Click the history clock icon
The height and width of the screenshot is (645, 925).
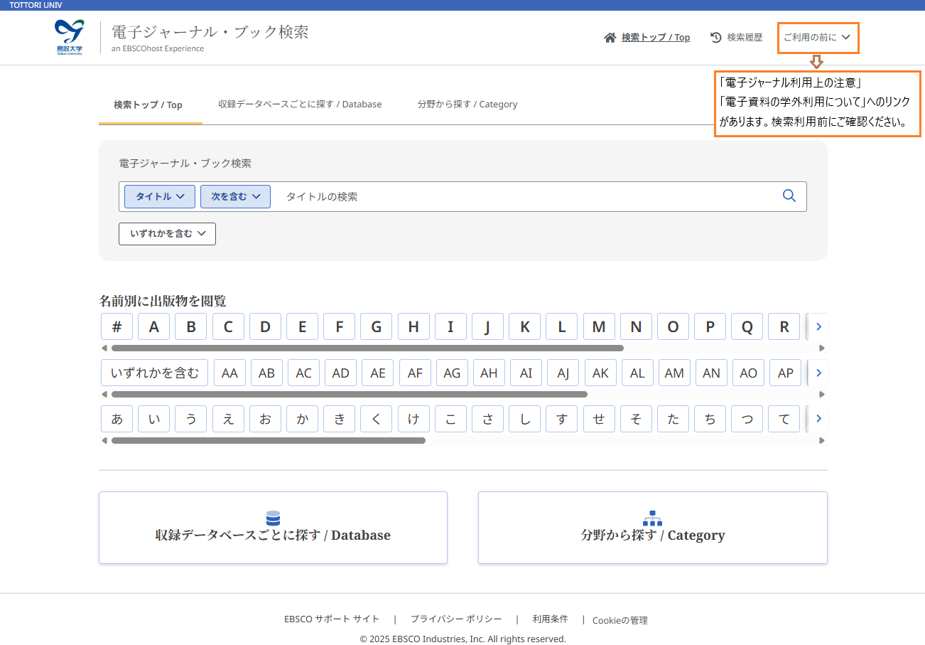(x=716, y=38)
